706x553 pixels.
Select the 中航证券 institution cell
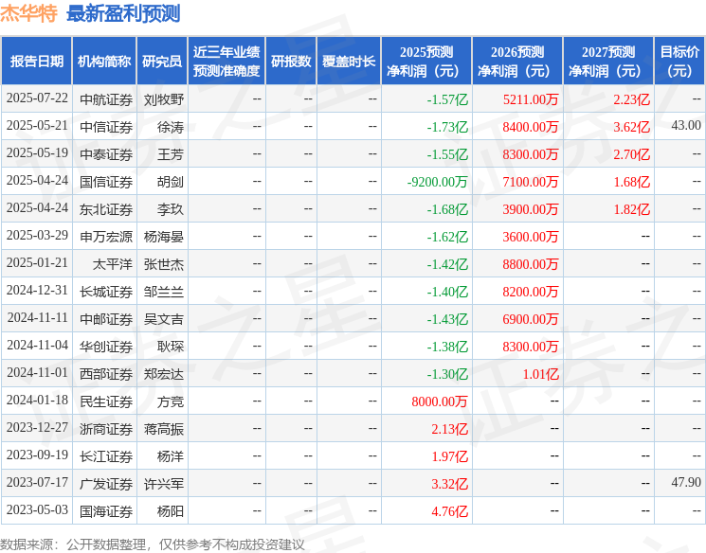pos(106,99)
